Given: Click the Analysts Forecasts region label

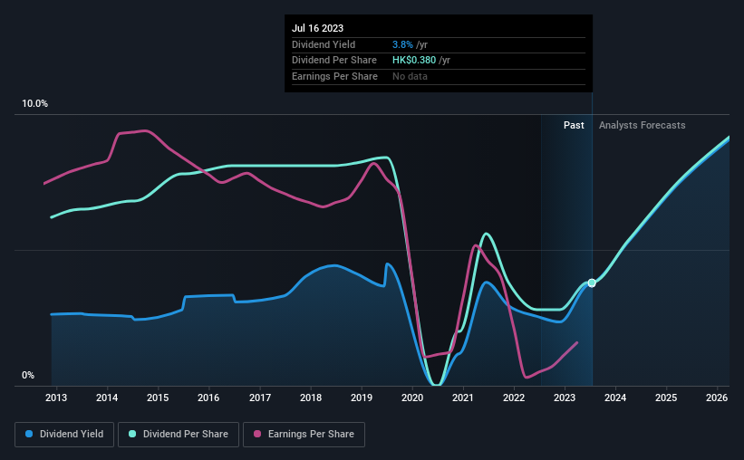Looking at the screenshot, I should click(642, 125).
